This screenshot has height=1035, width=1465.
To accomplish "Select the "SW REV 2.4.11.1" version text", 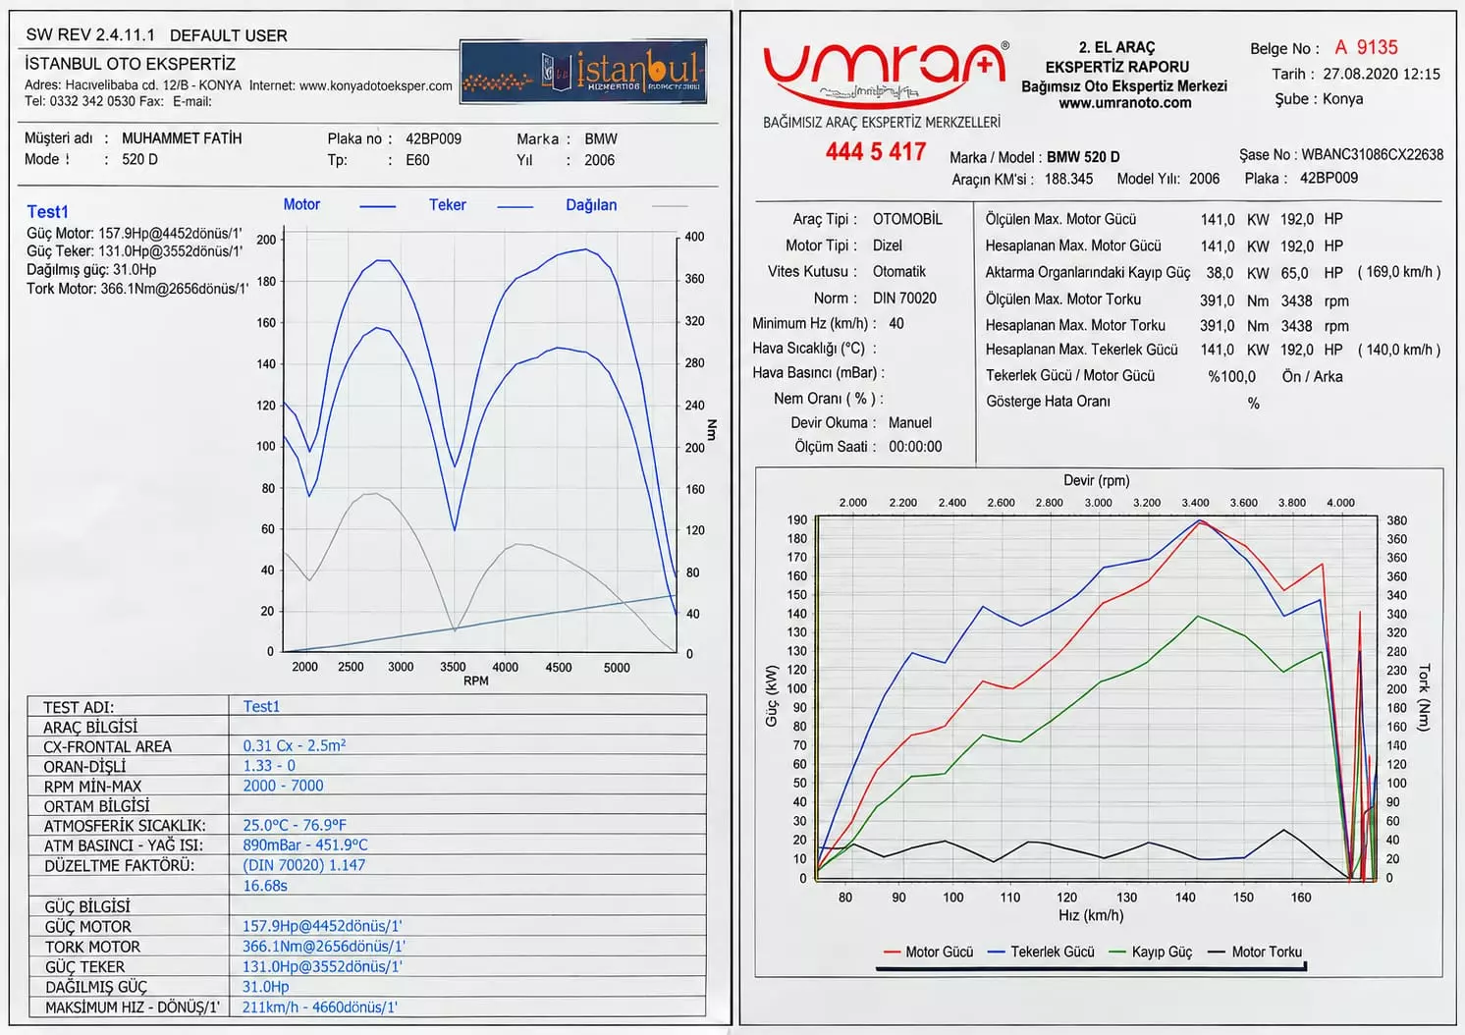I will click(x=90, y=34).
